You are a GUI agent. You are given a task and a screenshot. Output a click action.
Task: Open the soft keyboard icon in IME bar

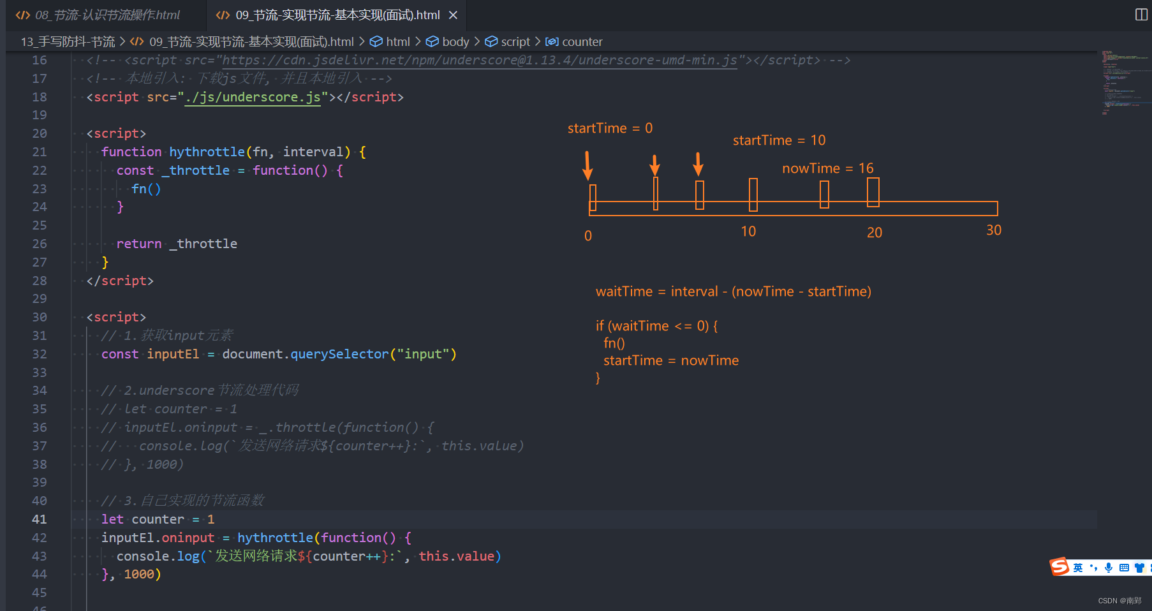tap(1124, 568)
